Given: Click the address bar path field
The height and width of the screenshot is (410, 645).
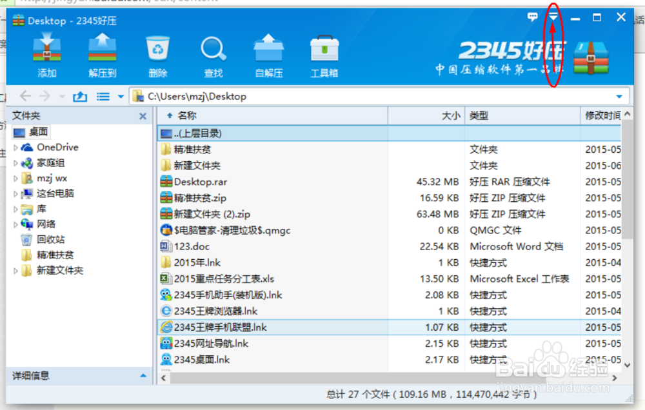Looking at the screenshot, I should [x=379, y=96].
